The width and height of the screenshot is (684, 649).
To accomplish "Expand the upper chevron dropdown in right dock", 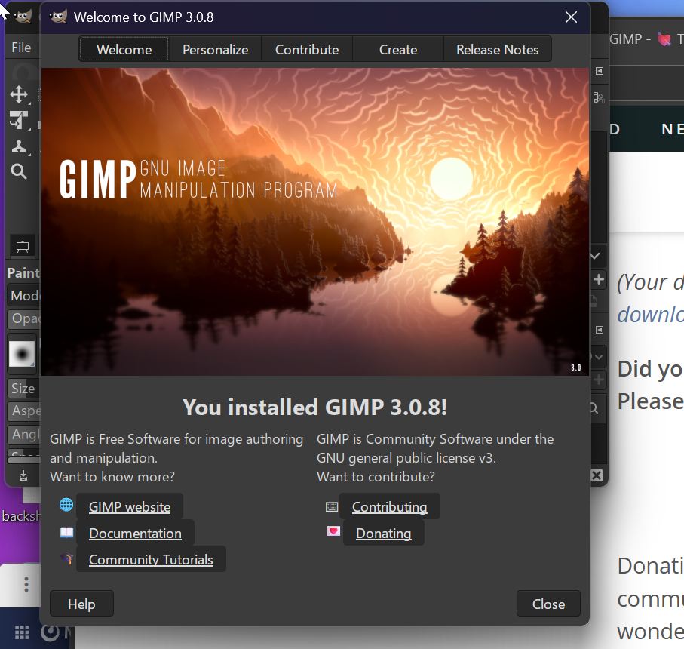I will 595,256.
